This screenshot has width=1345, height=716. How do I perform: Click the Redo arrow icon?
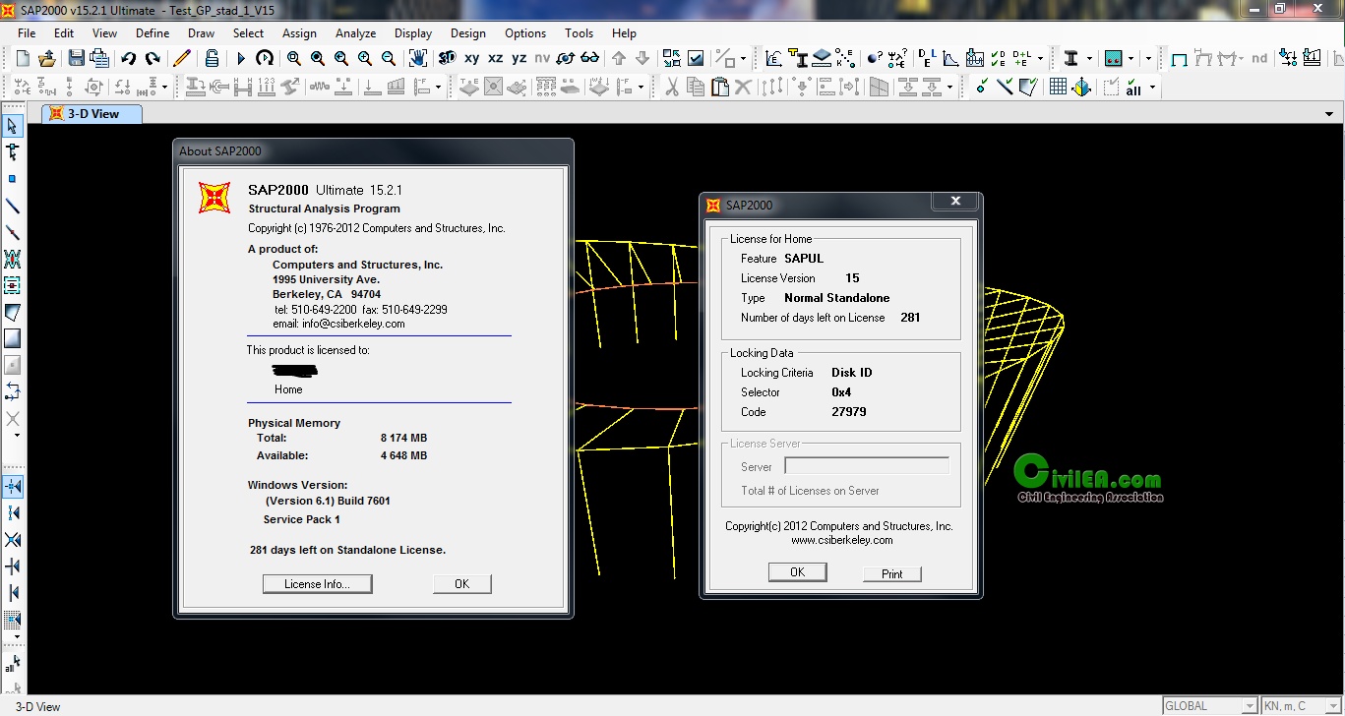(153, 59)
